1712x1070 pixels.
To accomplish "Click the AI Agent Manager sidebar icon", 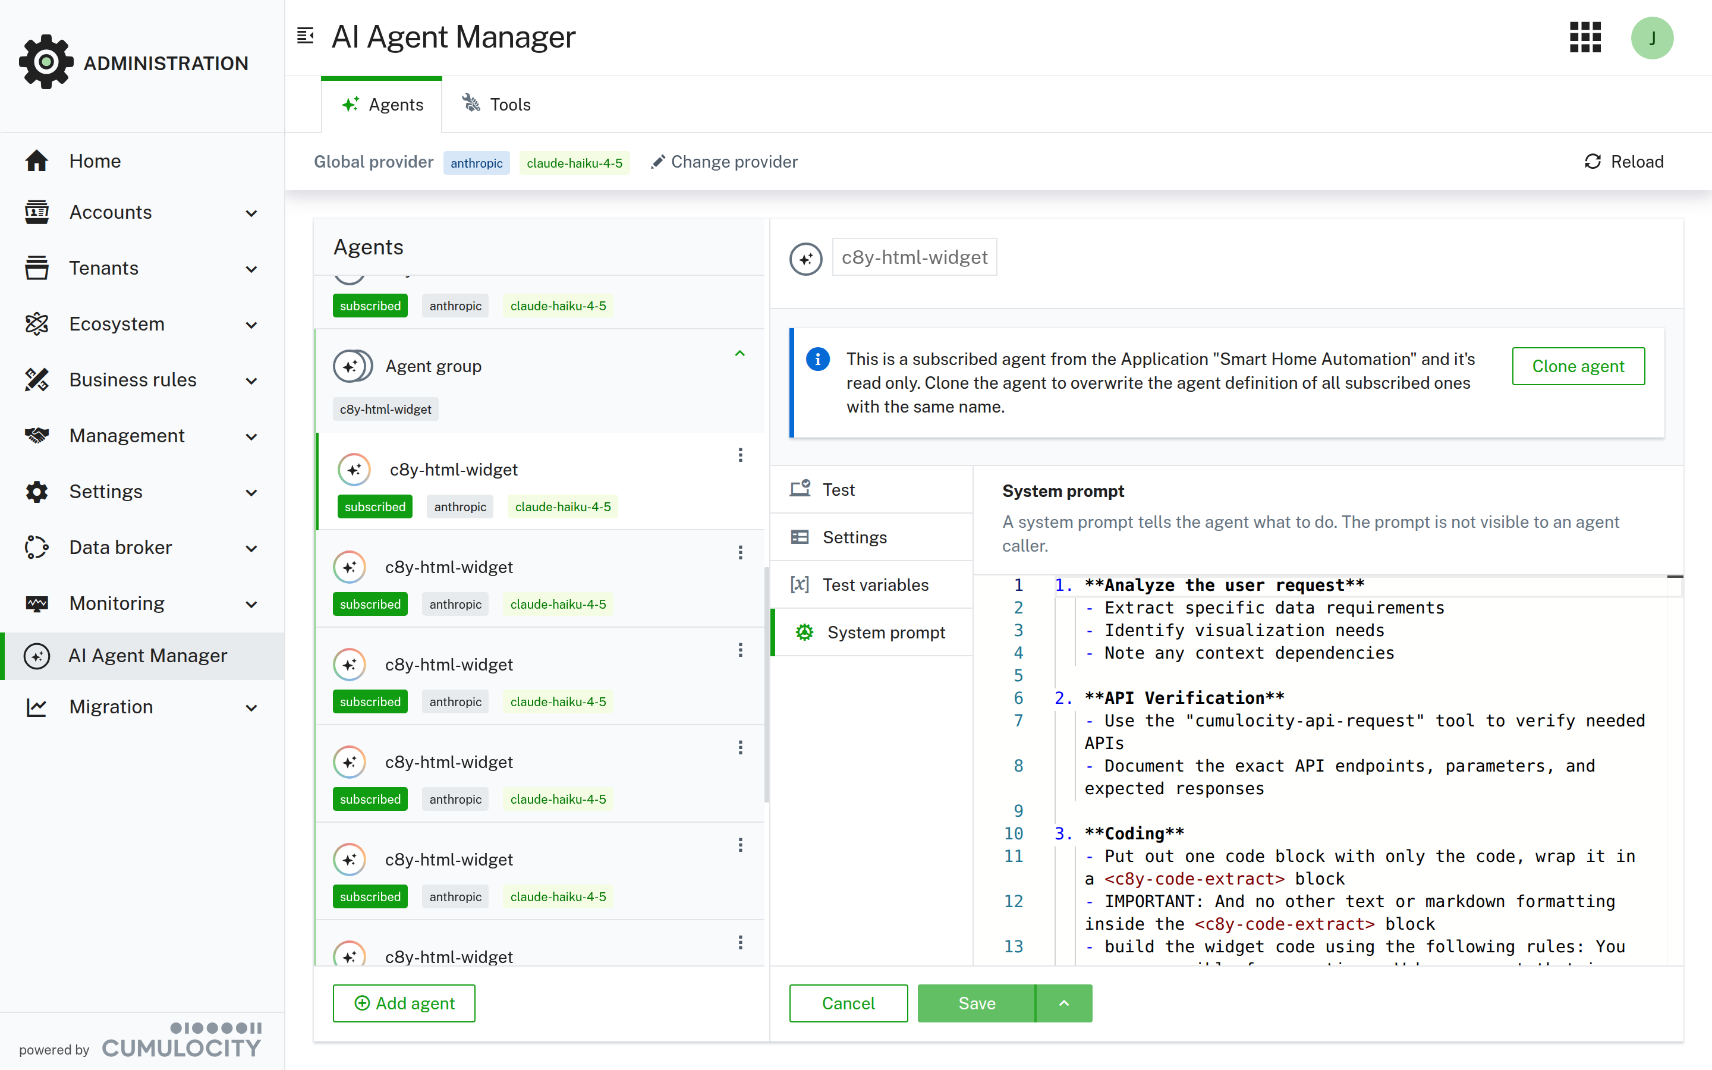I will click(x=37, y=655).
